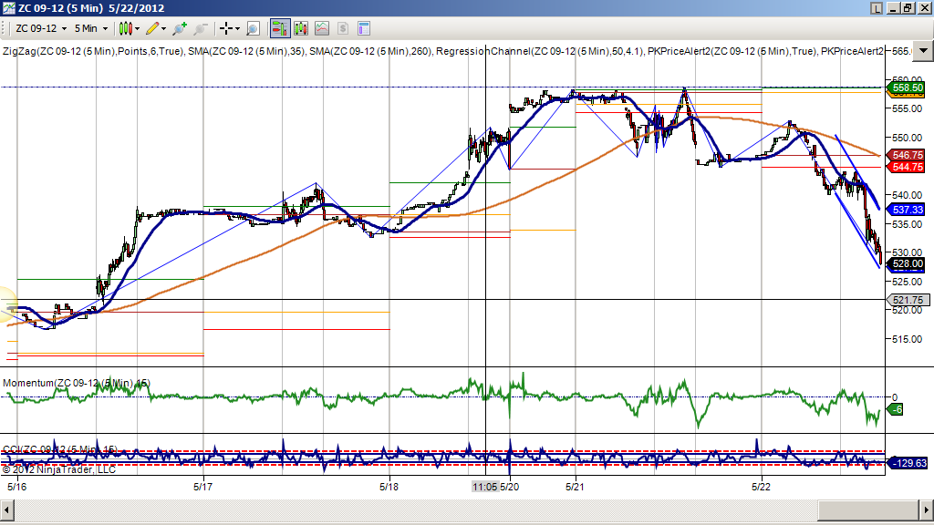Click the 515.00 price axis label

click(x=908, y=339)
